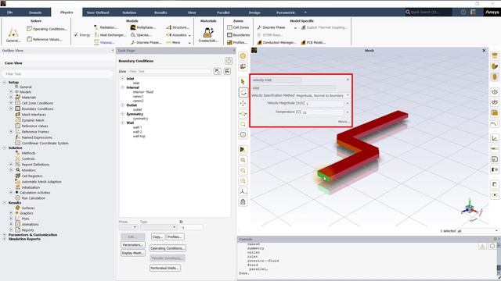Open Materials Create/Edit

tap(208, 34)
